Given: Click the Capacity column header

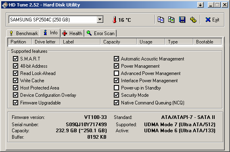Looking at the screenshot, I should pos(119,42).
